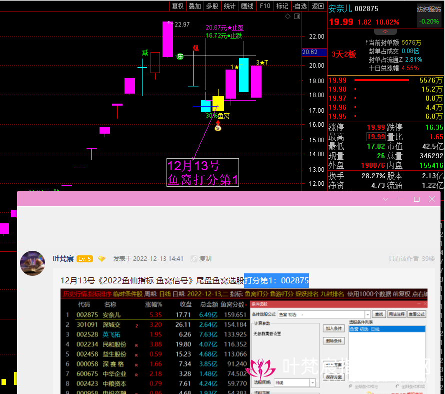This screenshot has width=445, height=394.
Task: Click the 20.67元★止盈 take-profit label
Action: [224, 28]
